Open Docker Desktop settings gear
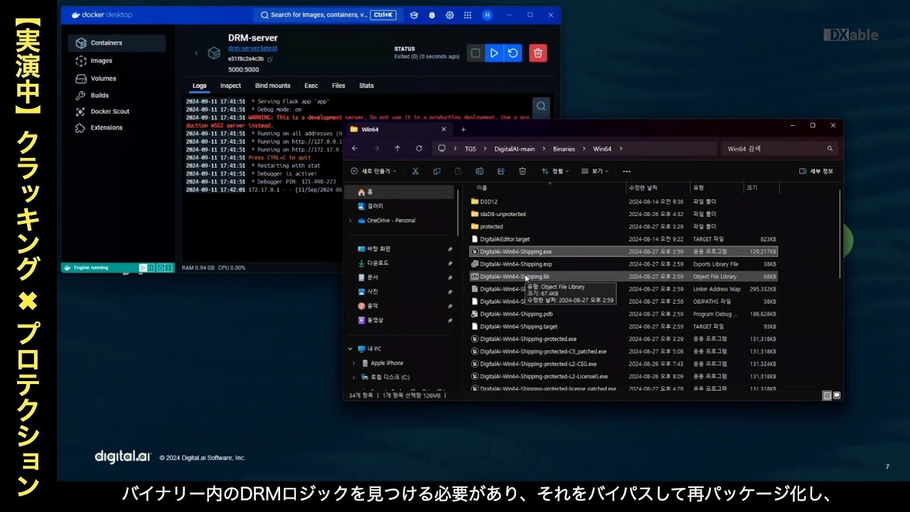The image size is (910, 512). [449, 15]
